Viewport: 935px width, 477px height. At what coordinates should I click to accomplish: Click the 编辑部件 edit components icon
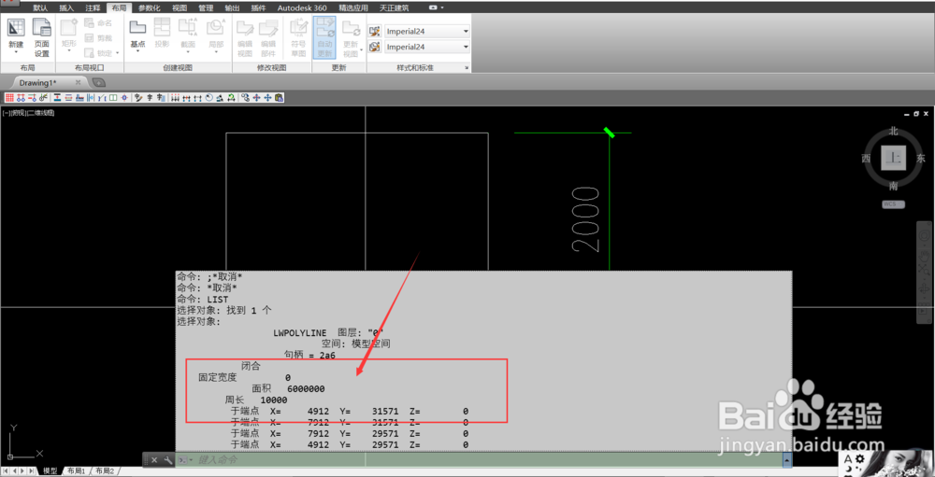tap(268, 28)
